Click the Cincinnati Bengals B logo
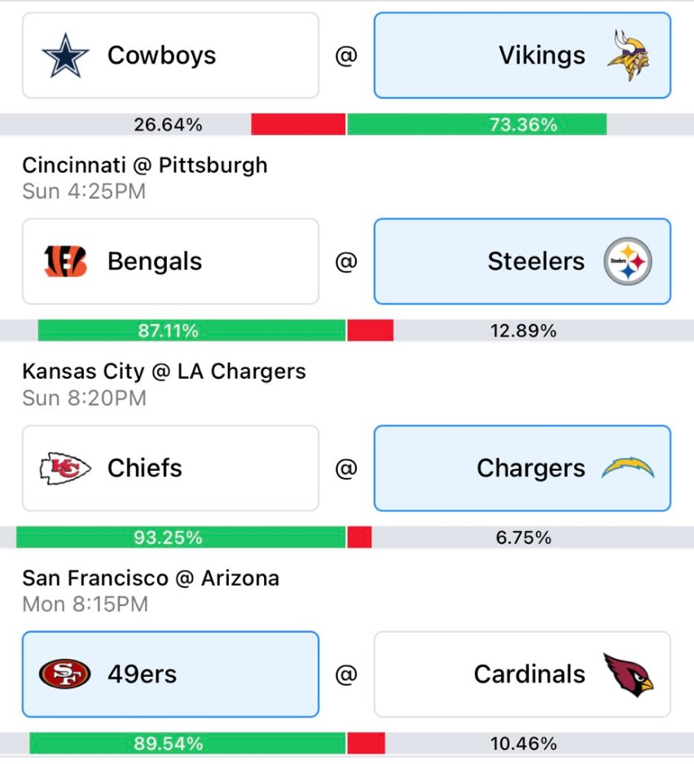Screen dimensions: 694x764 pos(65,261)
